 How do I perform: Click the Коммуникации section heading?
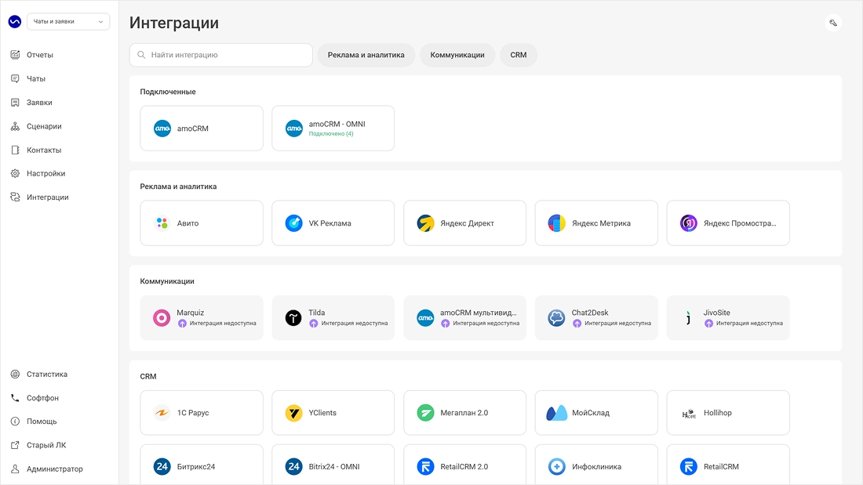tap(167, 281)
